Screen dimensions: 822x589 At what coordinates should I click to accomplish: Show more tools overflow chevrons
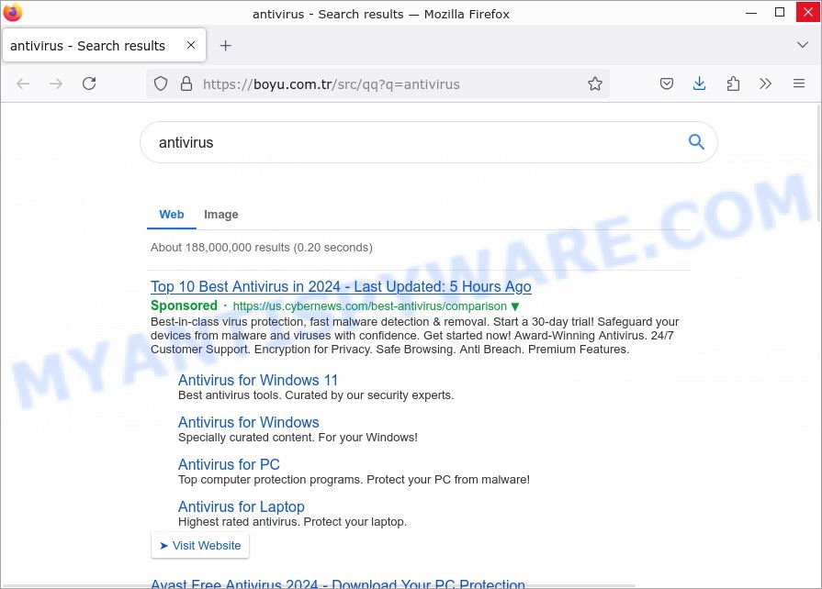[x=765, y=83]
